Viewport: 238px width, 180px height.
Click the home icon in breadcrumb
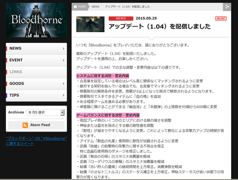coord(75,7)
